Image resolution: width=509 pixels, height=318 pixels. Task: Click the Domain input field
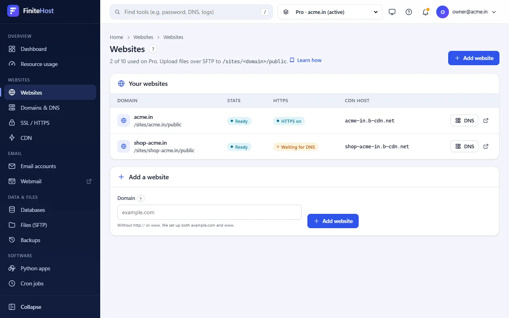[210, 212]
